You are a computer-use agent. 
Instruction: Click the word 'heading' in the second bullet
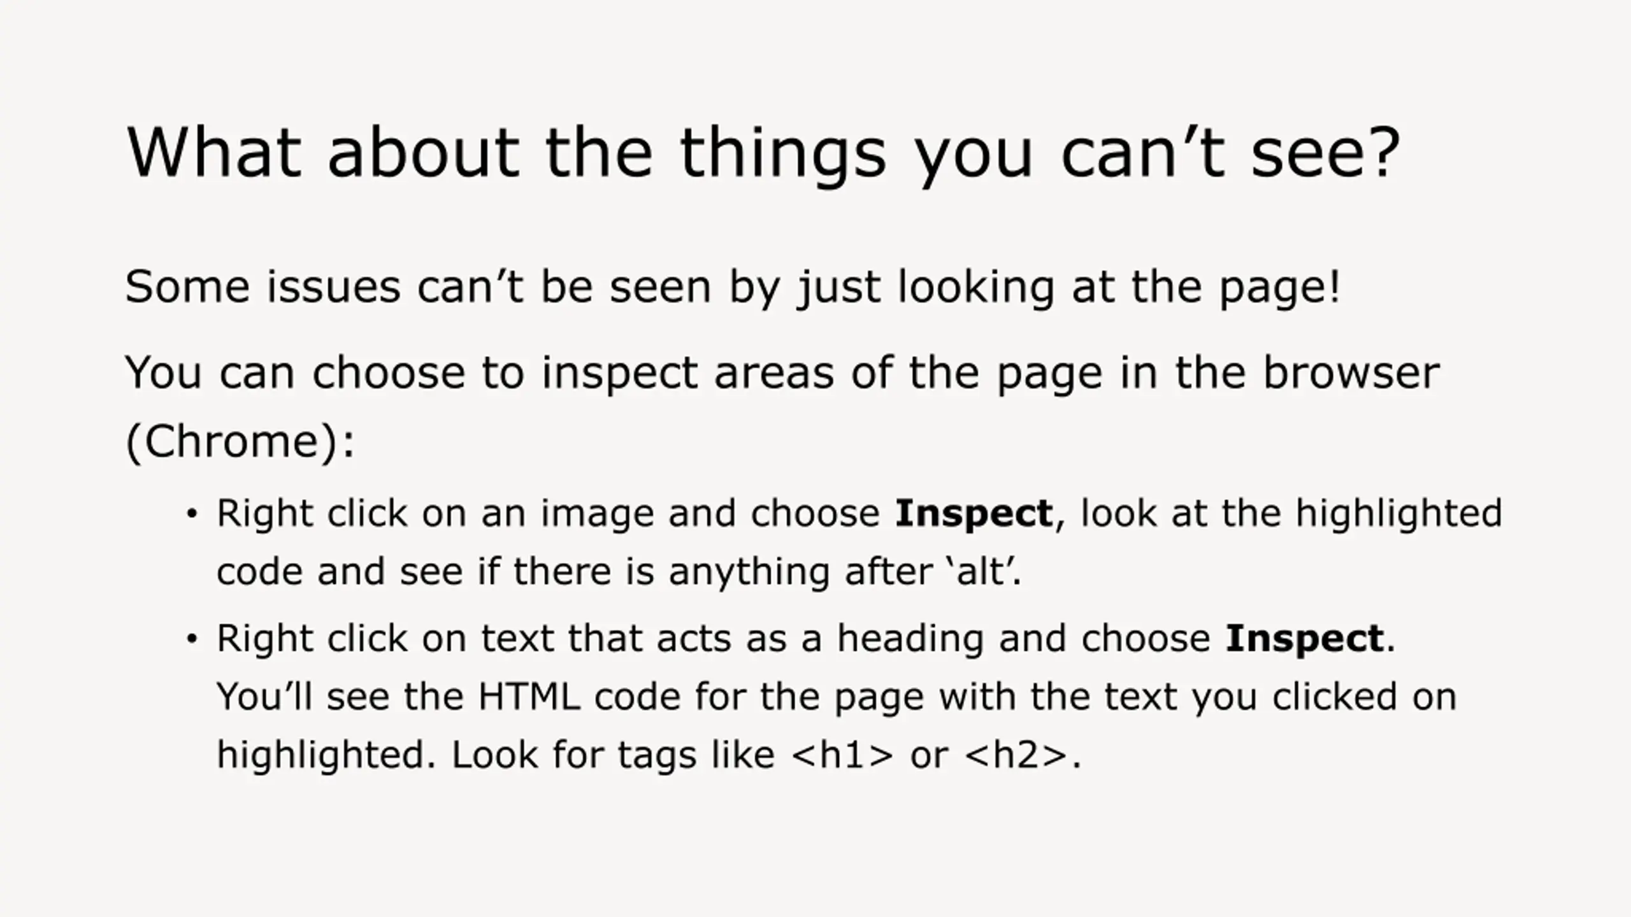[x=910, y=639]
